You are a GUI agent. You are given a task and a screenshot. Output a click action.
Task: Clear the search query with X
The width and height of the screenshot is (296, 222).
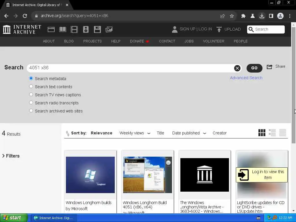tap(237, 68)
